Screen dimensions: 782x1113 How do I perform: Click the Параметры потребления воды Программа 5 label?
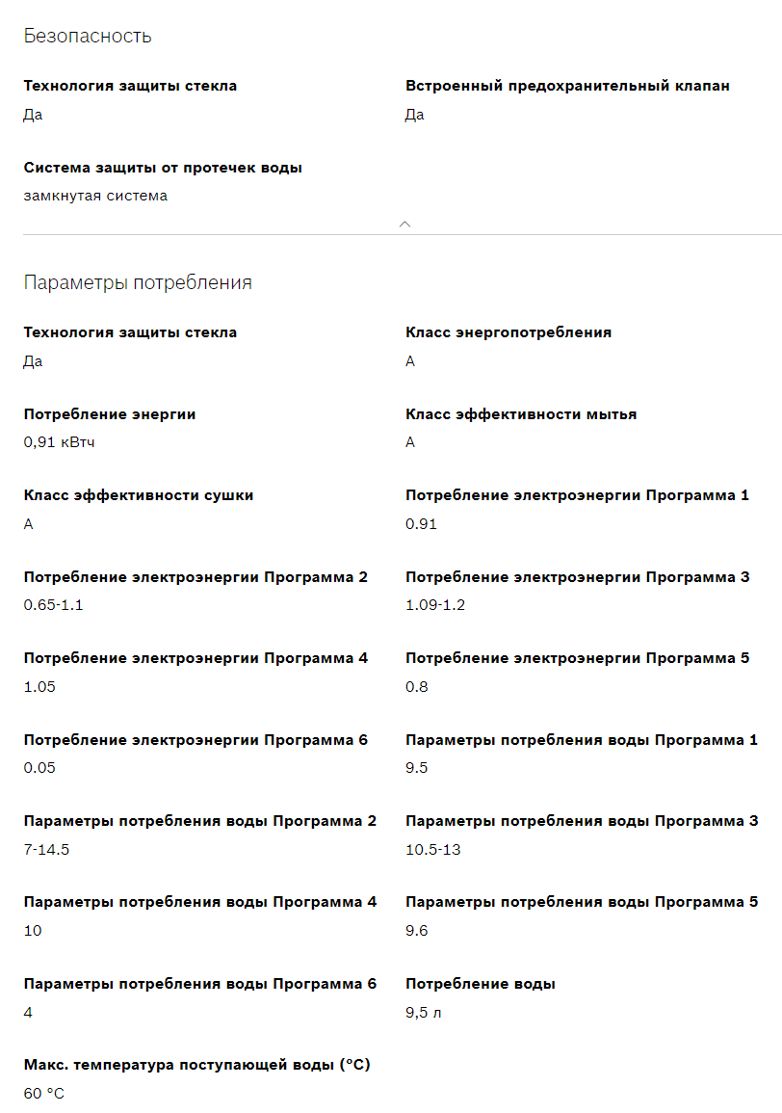(582, 902)
